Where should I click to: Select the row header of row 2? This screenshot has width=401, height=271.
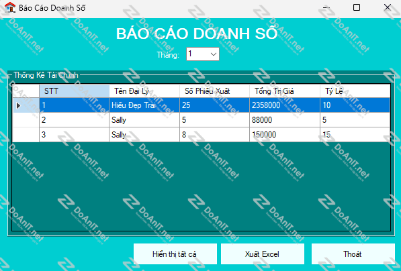point(26,120)
